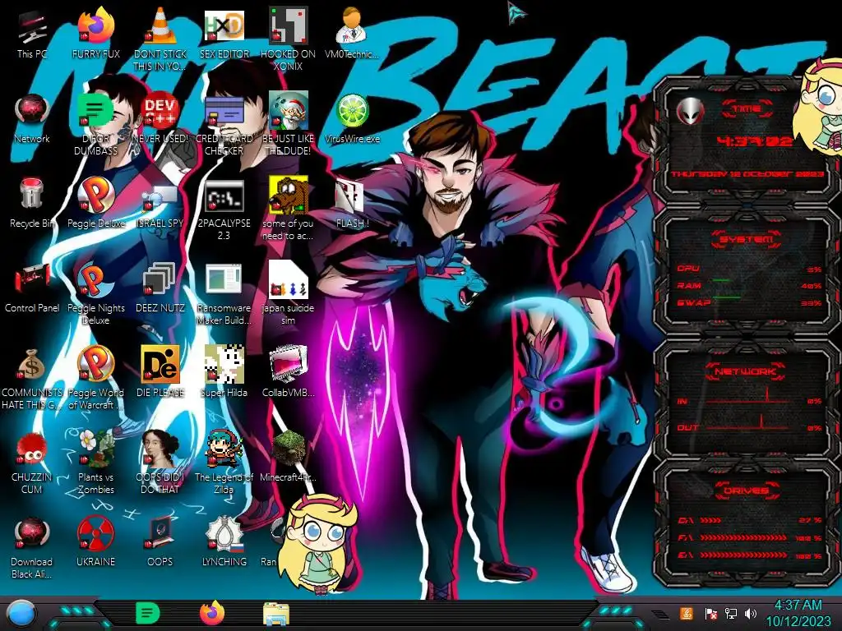The height and width of the screenshot is (631, 842).
Task: Open the green chat app on the taskbar
Action: tap(148, 613)
